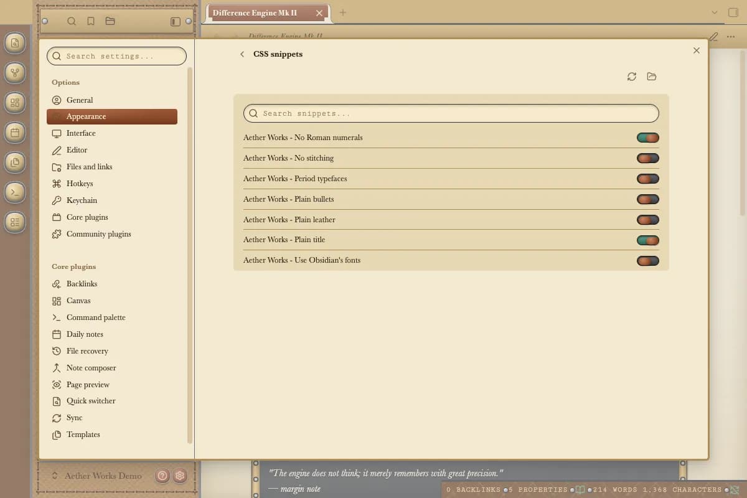
Task: Enable No stitching snippet
Action: click(x=648, y=158)
